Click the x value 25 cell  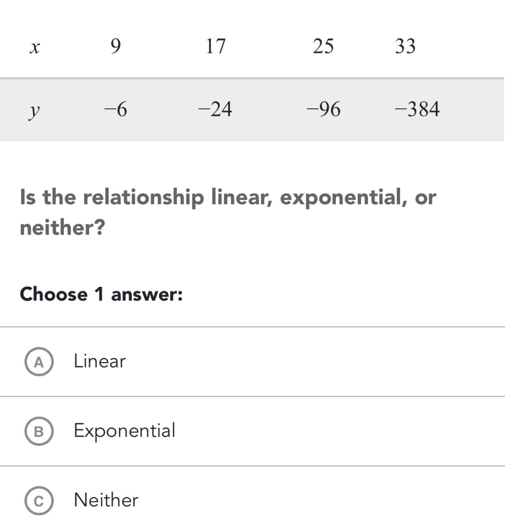click(323, 46)
